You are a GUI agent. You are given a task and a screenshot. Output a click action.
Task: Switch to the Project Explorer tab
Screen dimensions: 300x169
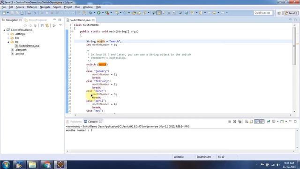click(x=36, y=20)
